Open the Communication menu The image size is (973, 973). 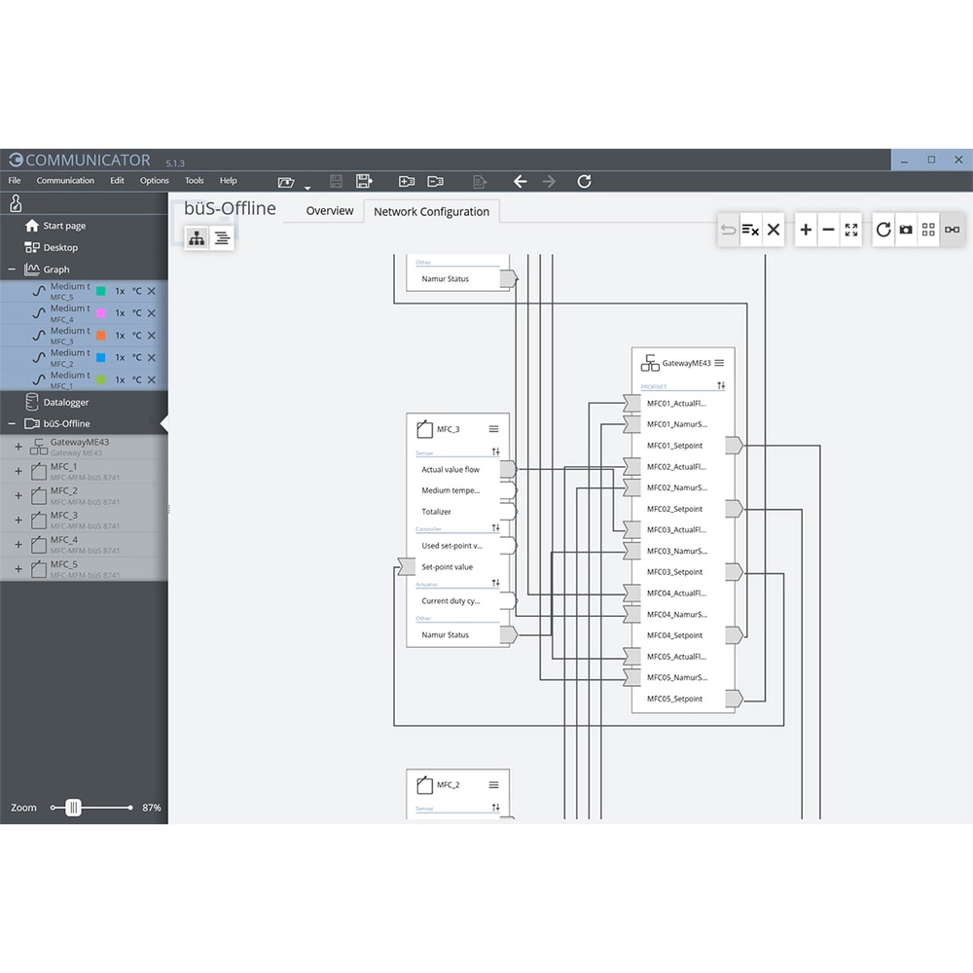coord(65,181)
